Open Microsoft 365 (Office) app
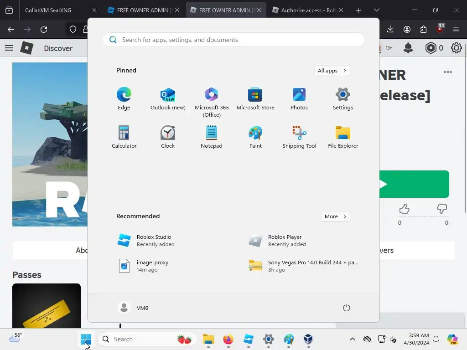The image size is (467, 350). 212,103
